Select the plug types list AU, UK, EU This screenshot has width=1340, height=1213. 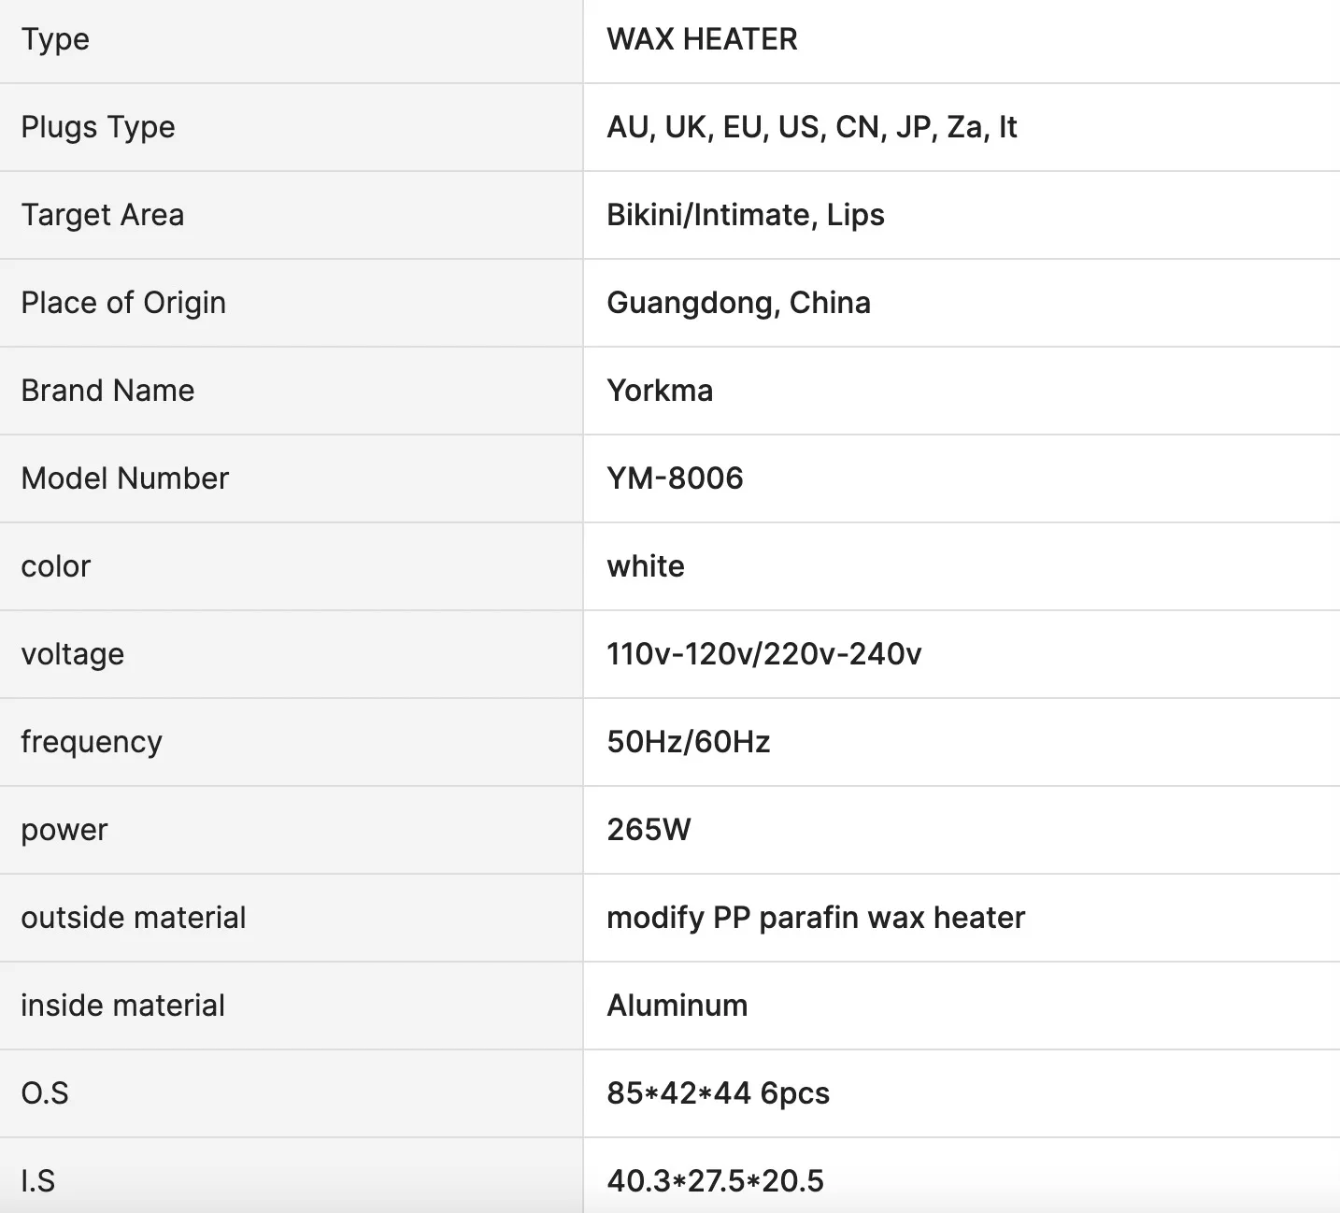click(x=811, y=127)
